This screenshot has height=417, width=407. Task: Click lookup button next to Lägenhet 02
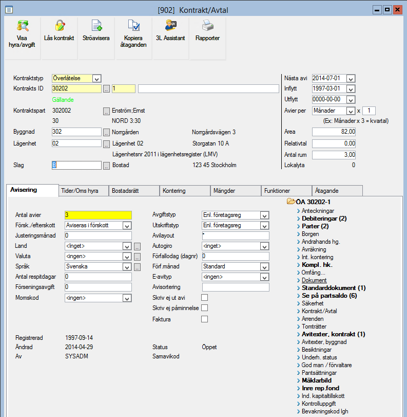106,144
